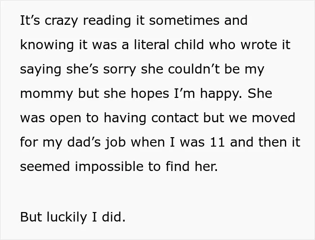
Task: Click the word "sometimes" in first line
Action: (x=184, y=20)
